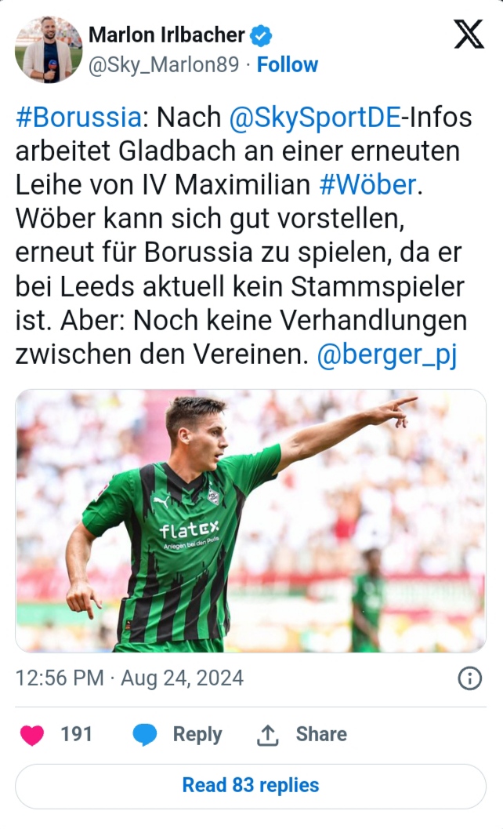Like the tweet with the heart icon
Viewport: 503px width, 829px height.
click(x=31, y=734)
